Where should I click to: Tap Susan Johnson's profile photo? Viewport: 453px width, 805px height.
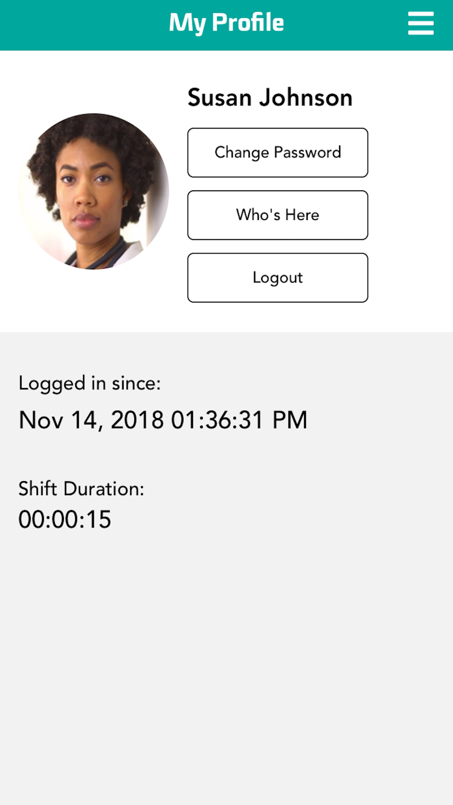[94, 192]
